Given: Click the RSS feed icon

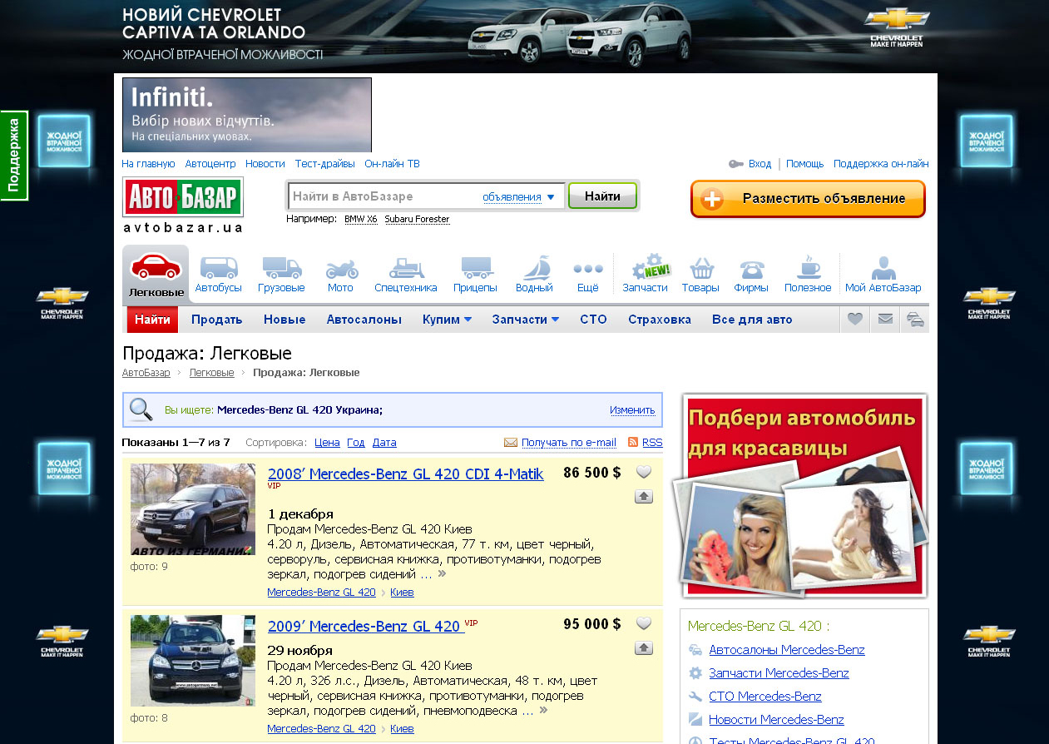Looking at the screenshot, I should click(x=633, y=443).
